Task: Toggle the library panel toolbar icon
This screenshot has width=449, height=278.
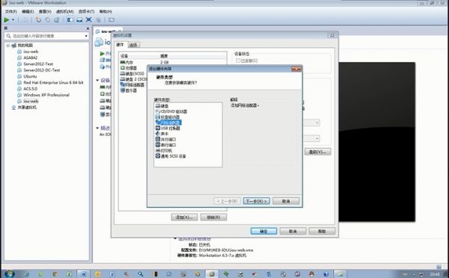Action: click(70, 19)
